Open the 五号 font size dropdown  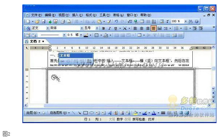(x=97, y=28)
